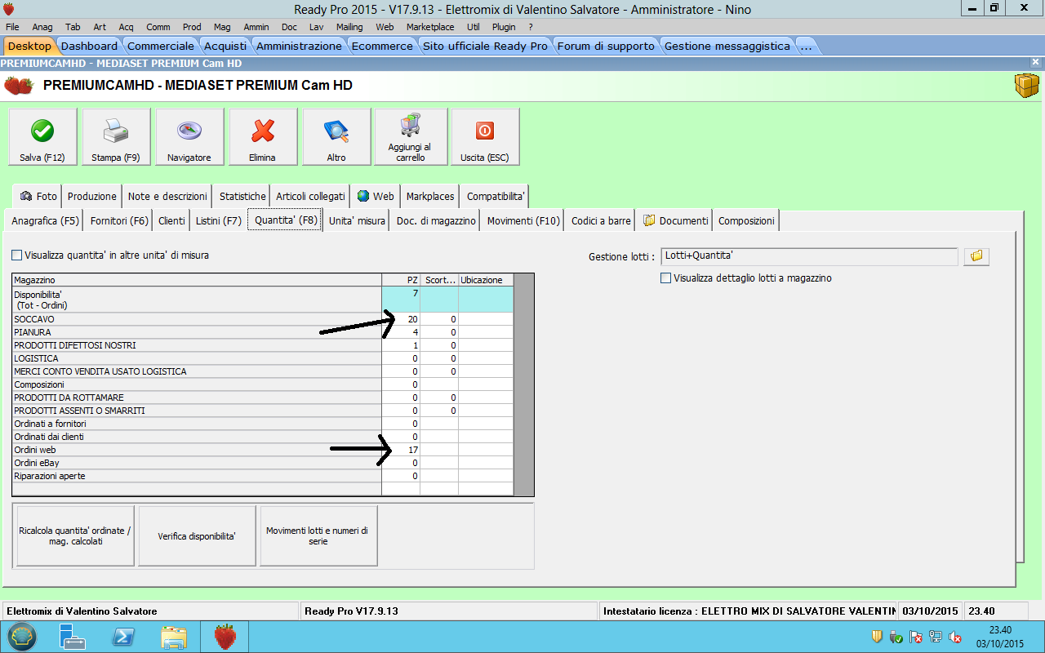Image resolution: width=1045 pixels, height=653 pixels.
Task: Open the Fornitori (F6) tab
Action: [x=119, y=221]
